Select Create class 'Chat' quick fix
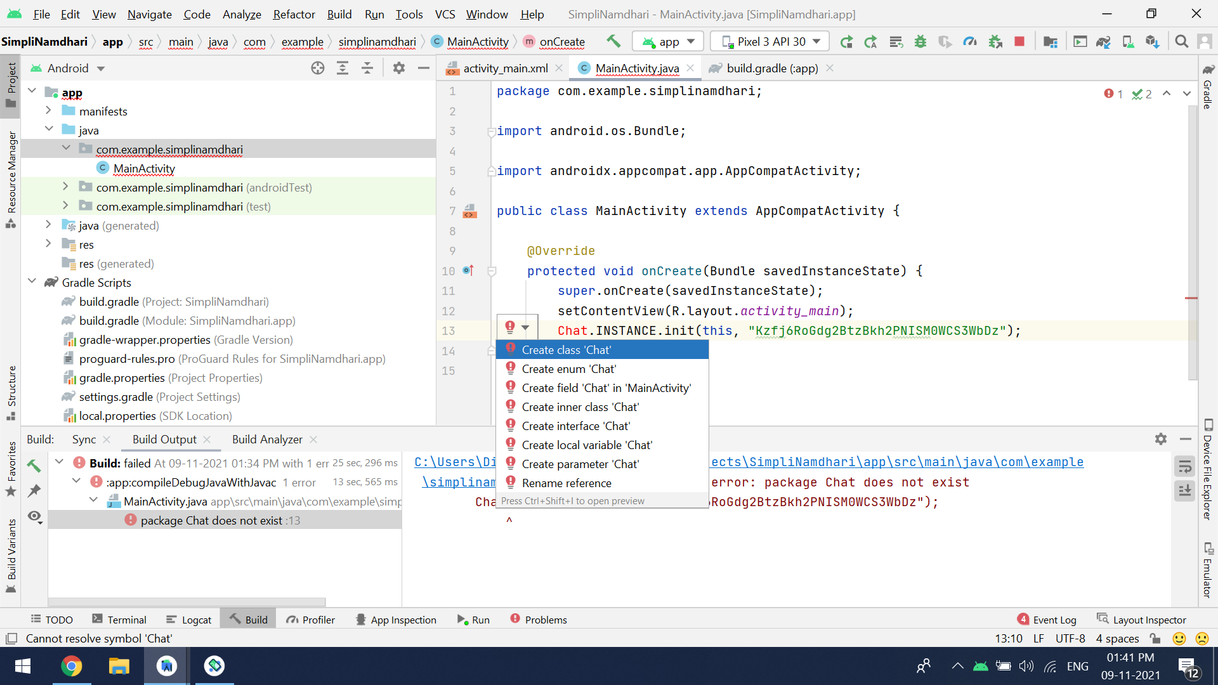The height and width of the screenshot is (685, 1218). tap(566, 350)
